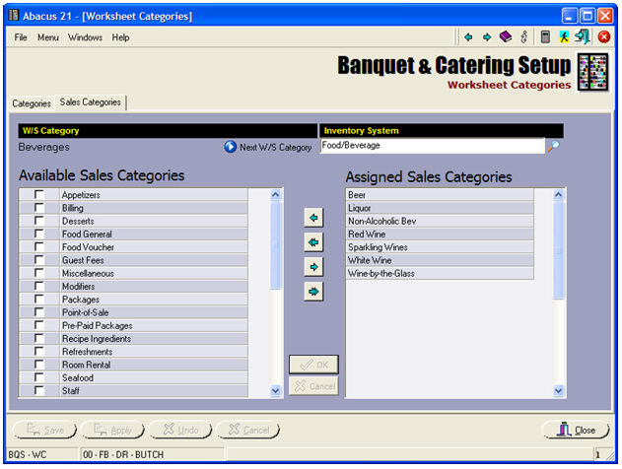Click the red X toolbar icon
The image size is (622, 469).
pos(603,36)
